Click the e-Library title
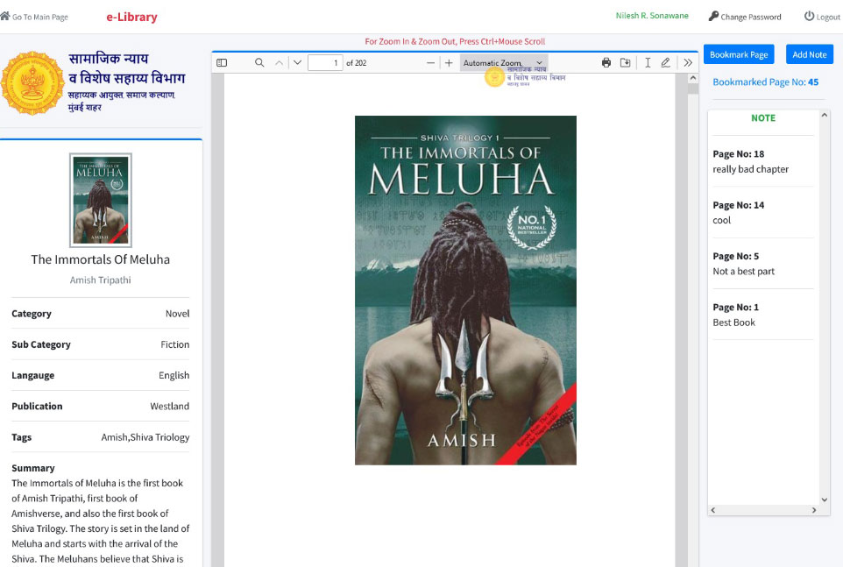843x567 pixels. click(131, 18)
